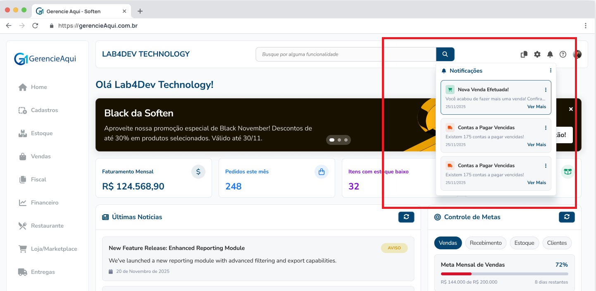Click the Meta Mensal de Vendas progress bar
Viewport: 596px width, 291px height.
tap(504, 274)
